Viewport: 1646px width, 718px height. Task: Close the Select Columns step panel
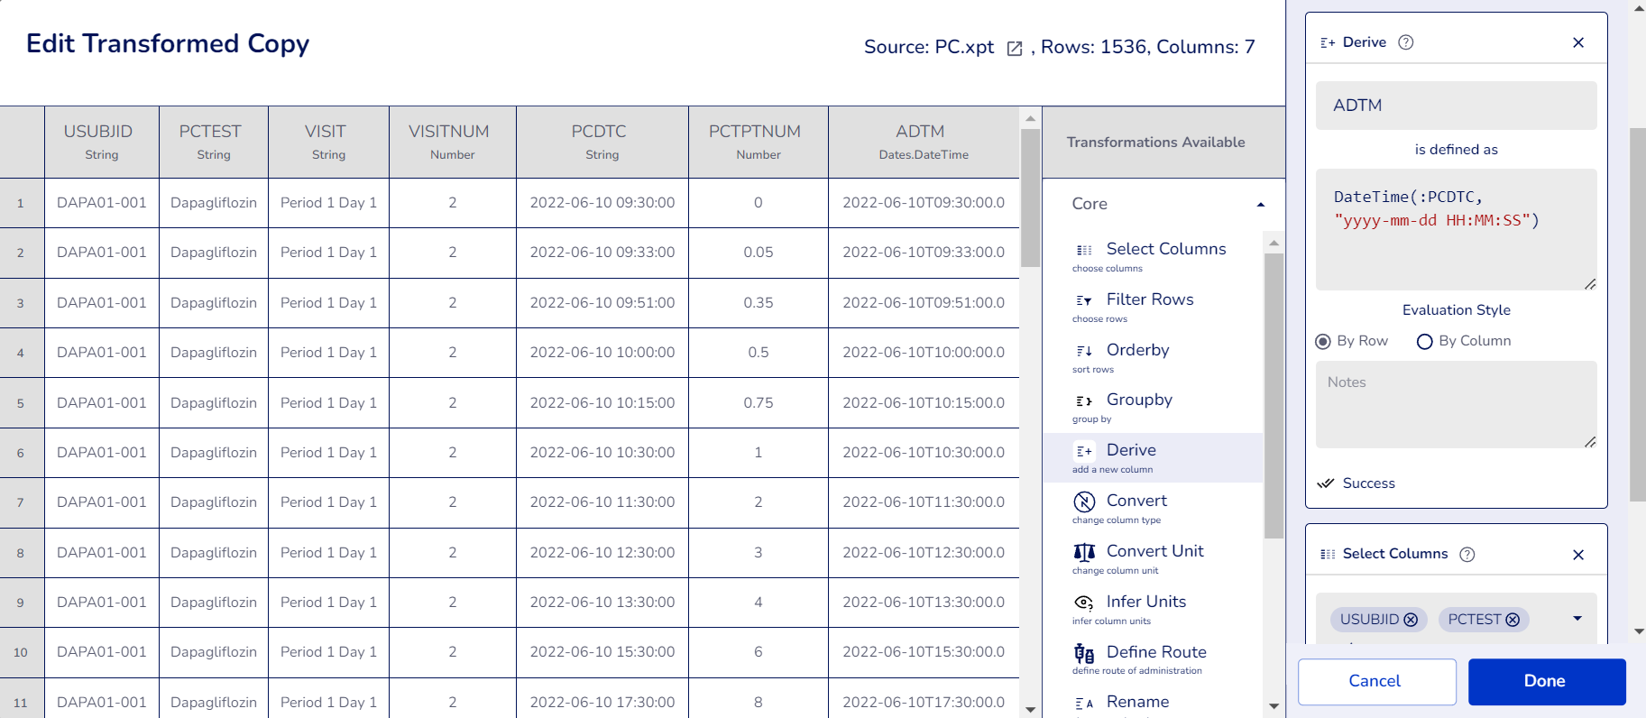(x=1578, y=555)
